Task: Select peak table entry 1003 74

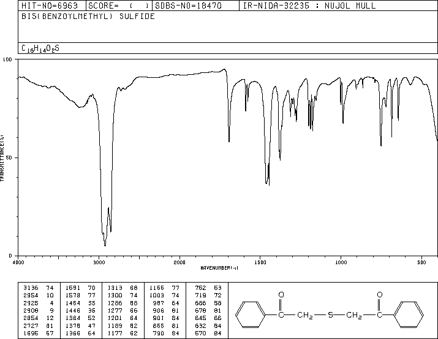Action: tap(164, 295)
